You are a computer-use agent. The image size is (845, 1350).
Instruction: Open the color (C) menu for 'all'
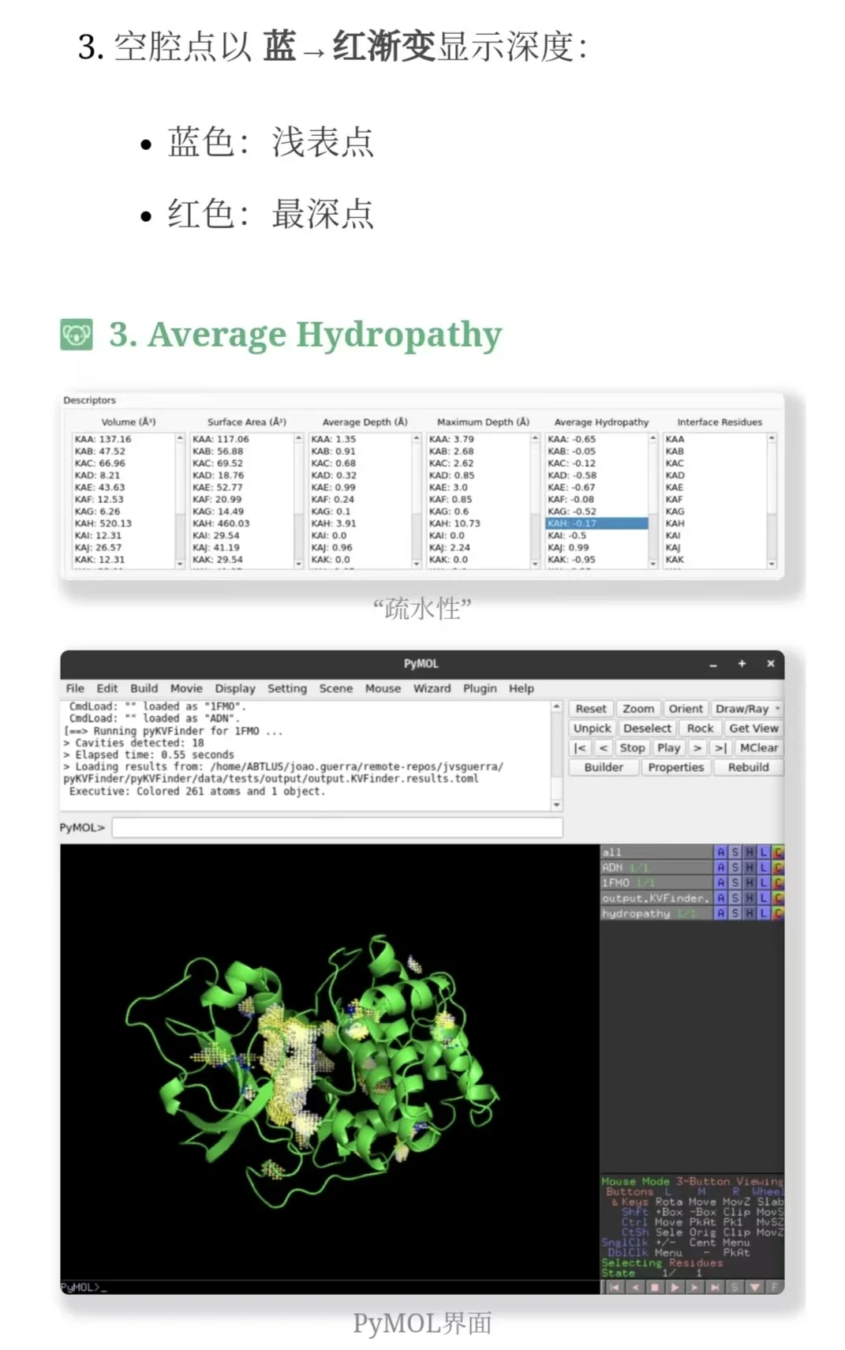click(x=778, y=852)
